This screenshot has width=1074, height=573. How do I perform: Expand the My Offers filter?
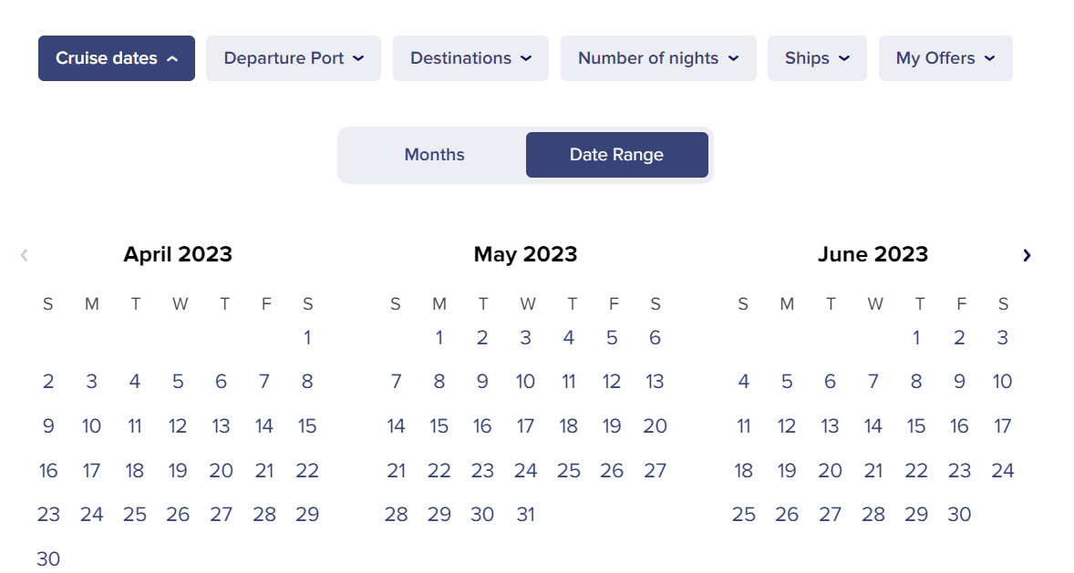click(x=945, y=58)
